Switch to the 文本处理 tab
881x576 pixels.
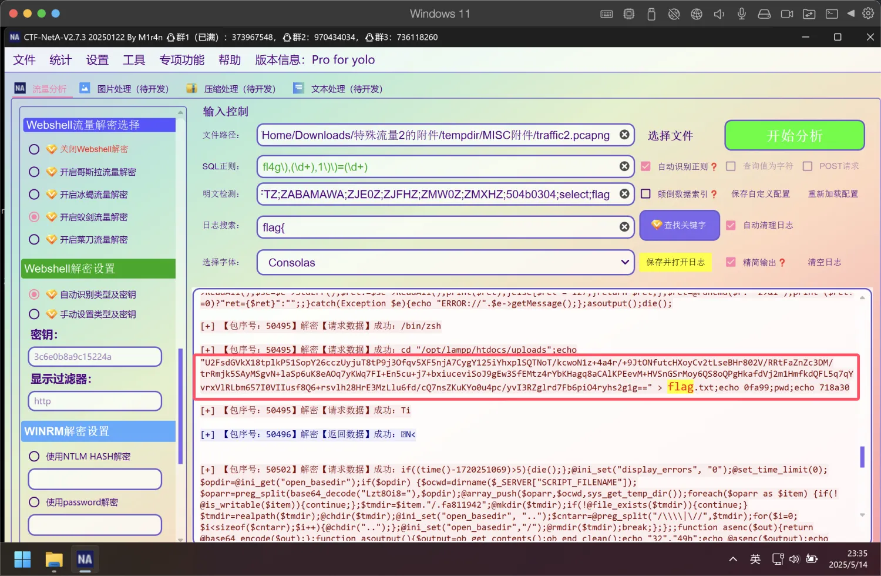coord(338,89)
